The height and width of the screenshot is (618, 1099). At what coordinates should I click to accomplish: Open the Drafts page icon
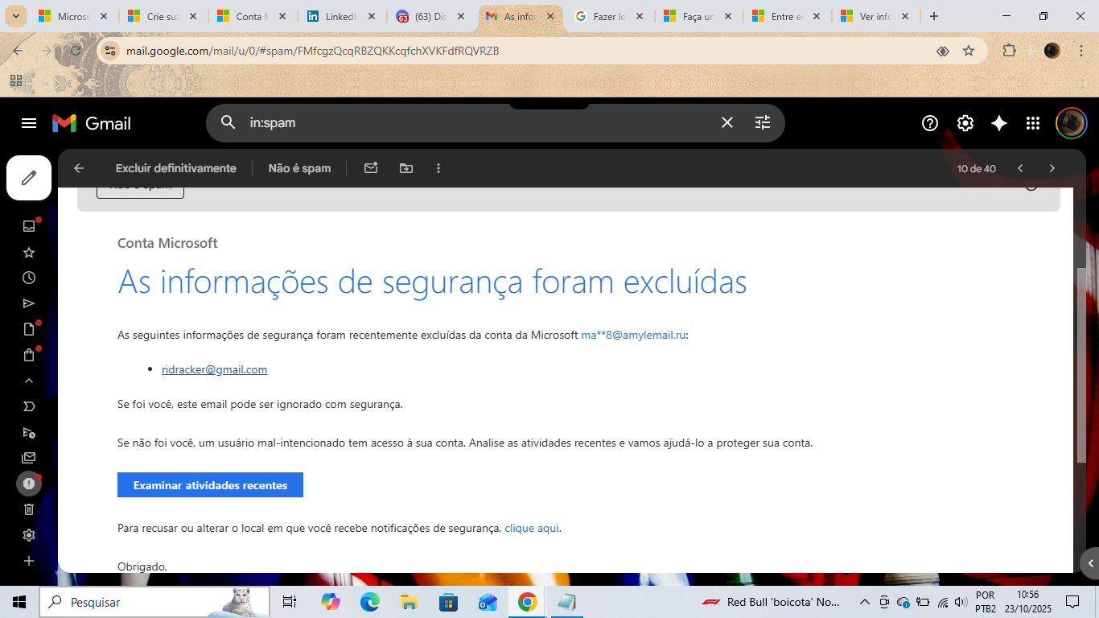coord(29,329)
